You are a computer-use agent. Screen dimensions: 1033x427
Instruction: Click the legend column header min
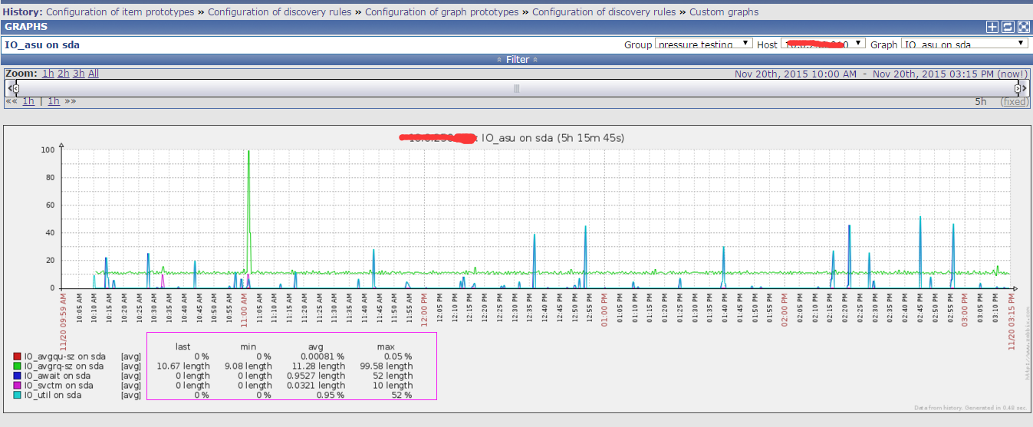(248, 347)
